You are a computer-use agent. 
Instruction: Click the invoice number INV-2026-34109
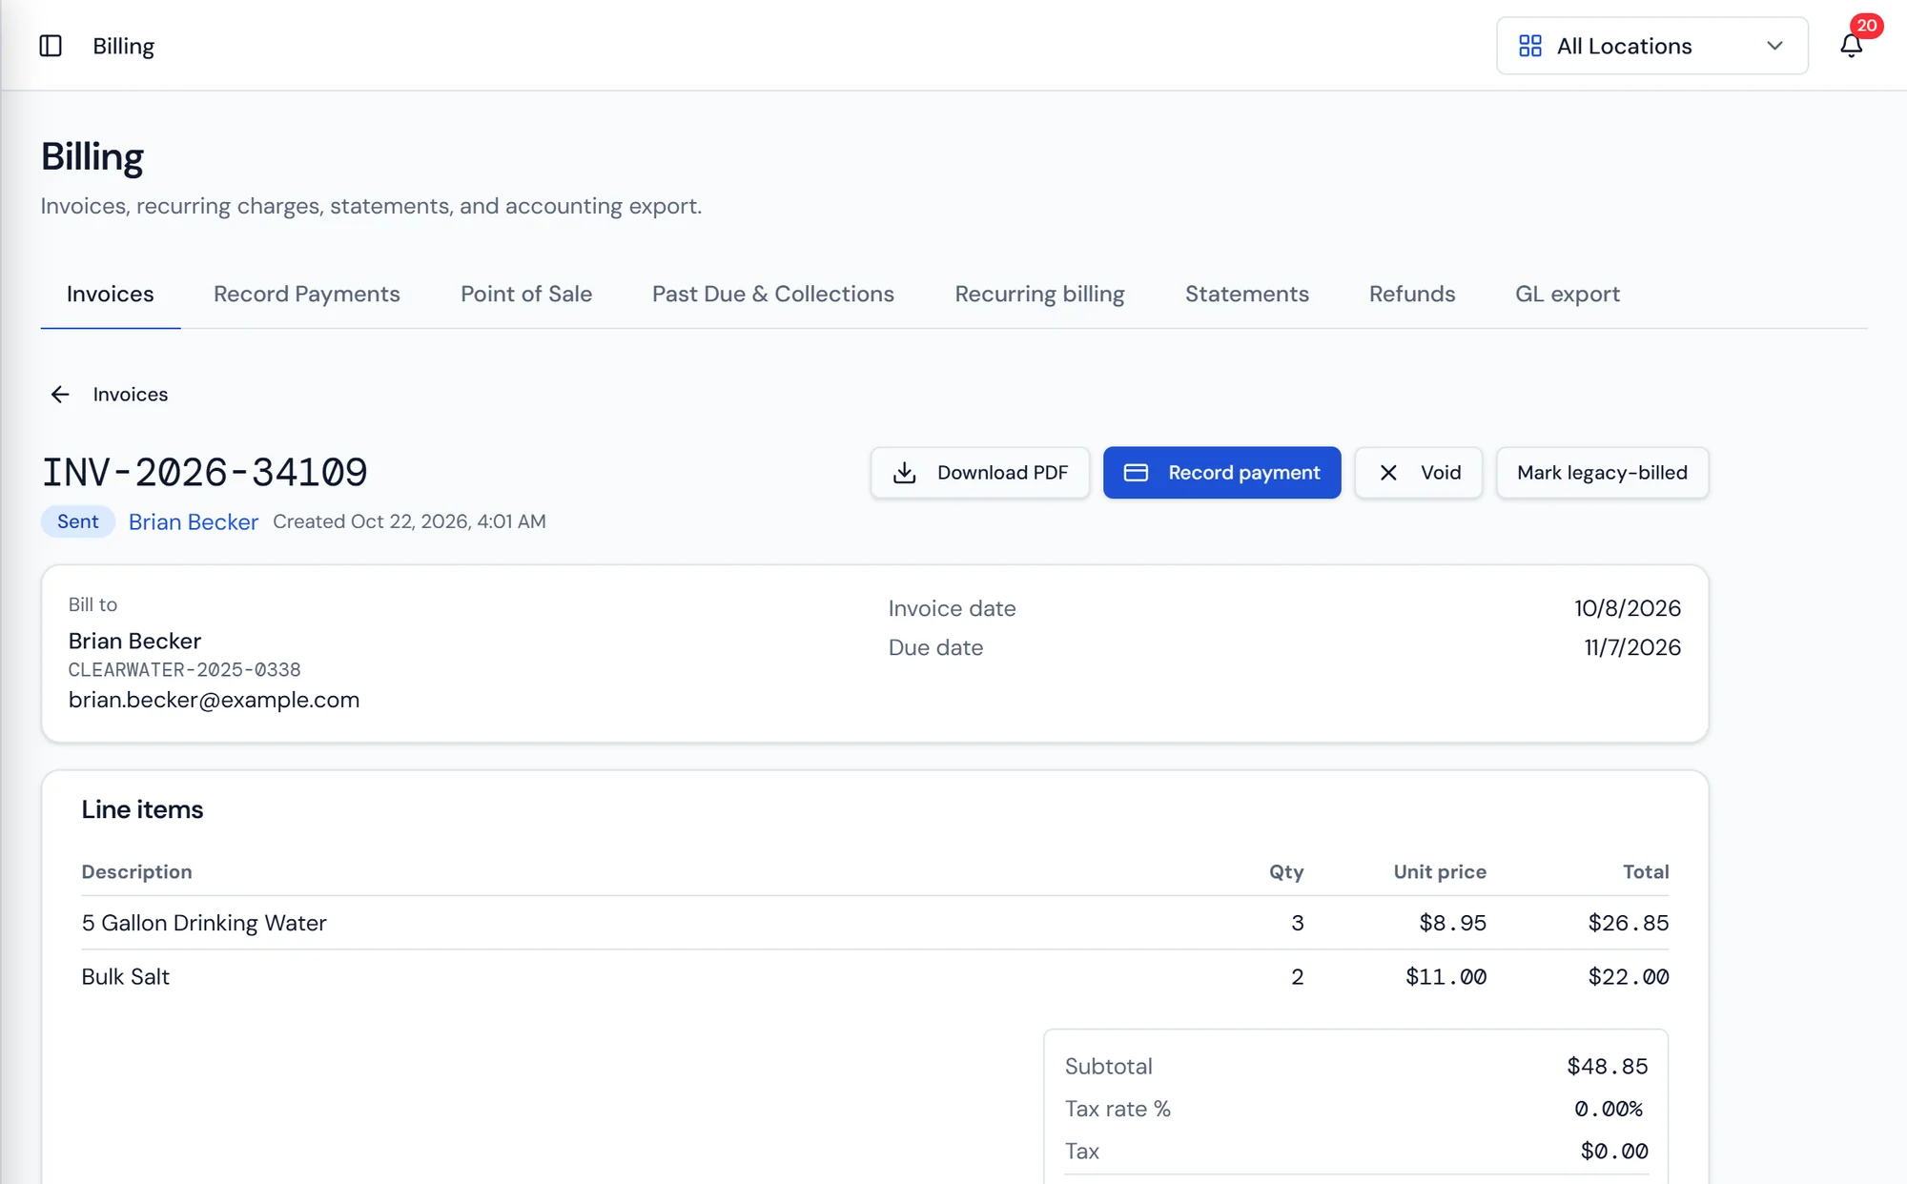point(205,473)
